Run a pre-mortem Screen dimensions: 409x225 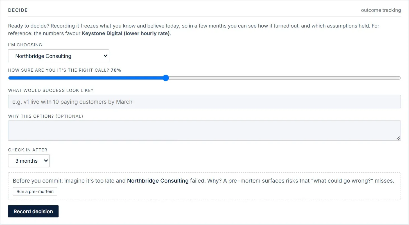pyautogui.click(x=35, y=191)
